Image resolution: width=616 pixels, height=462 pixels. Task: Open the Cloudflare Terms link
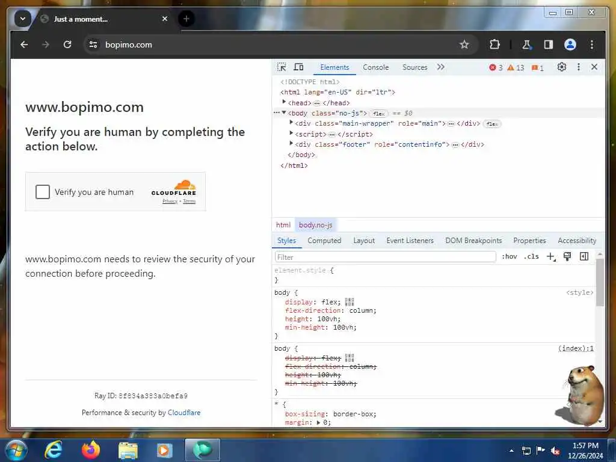click(189, 201)
